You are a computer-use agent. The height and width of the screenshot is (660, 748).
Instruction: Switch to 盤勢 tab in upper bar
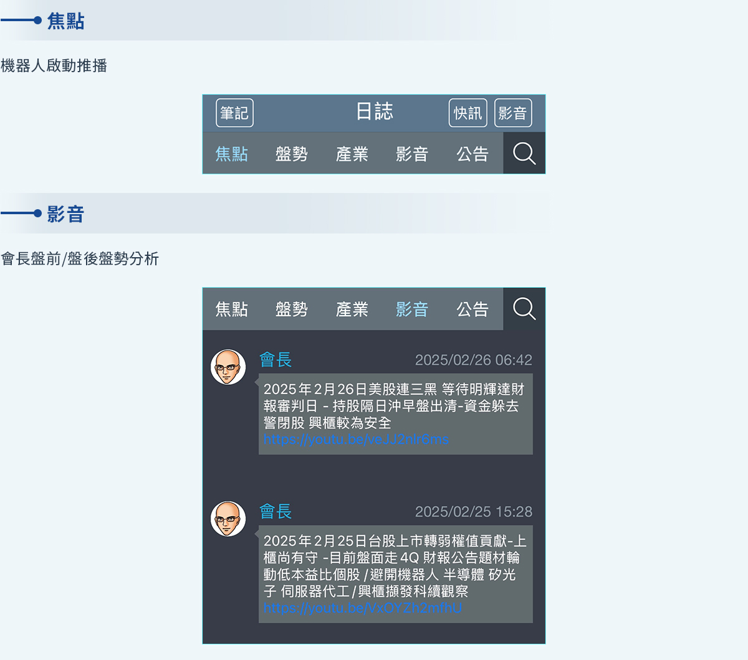292,154
